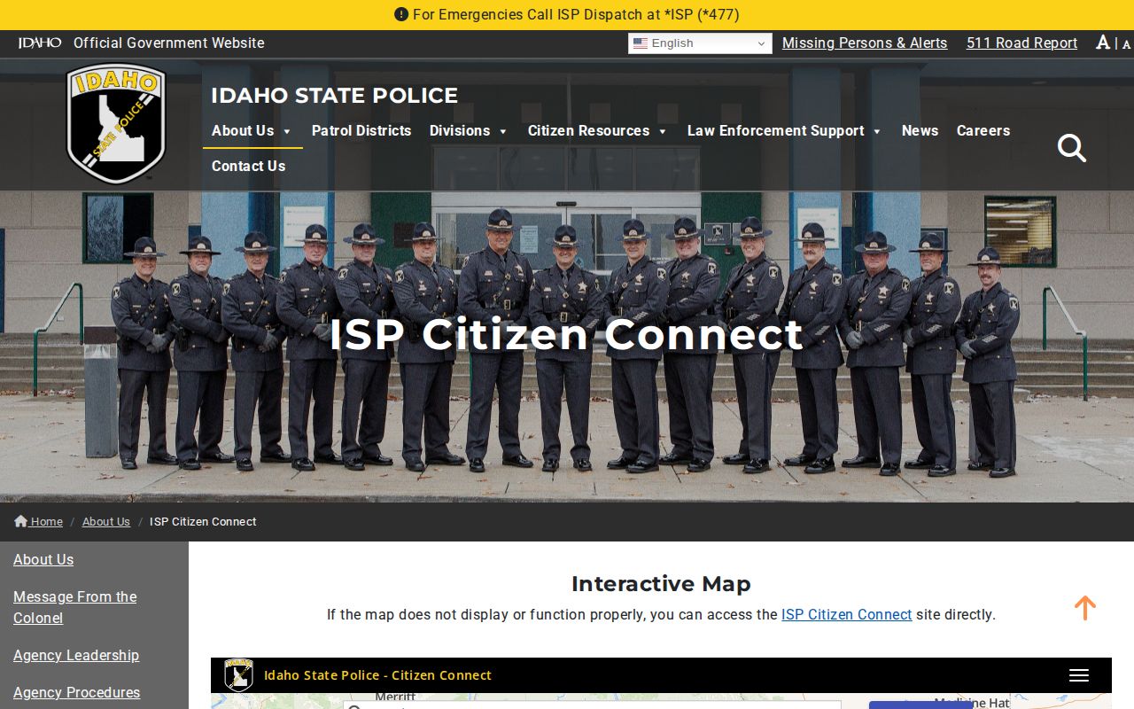Click the Idaho State Police - Citizen Connect map title

coord(377,675)
